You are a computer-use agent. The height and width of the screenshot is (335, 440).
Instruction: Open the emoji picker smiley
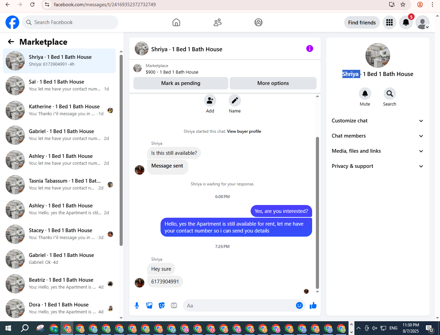pyautogui.click(x=299, y=305)
